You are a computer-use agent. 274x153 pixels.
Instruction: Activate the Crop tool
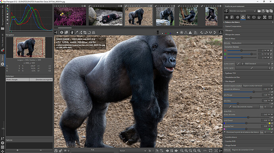85,32
